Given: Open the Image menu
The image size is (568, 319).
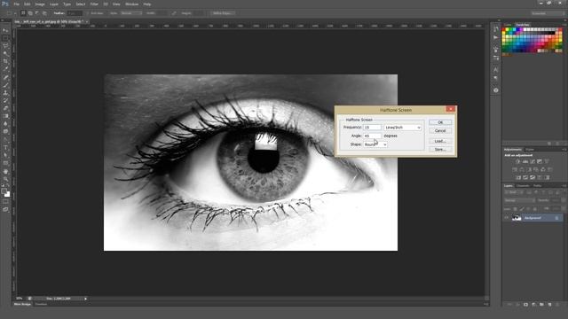Looking at the screenshot, I should (x=40, y=4).
